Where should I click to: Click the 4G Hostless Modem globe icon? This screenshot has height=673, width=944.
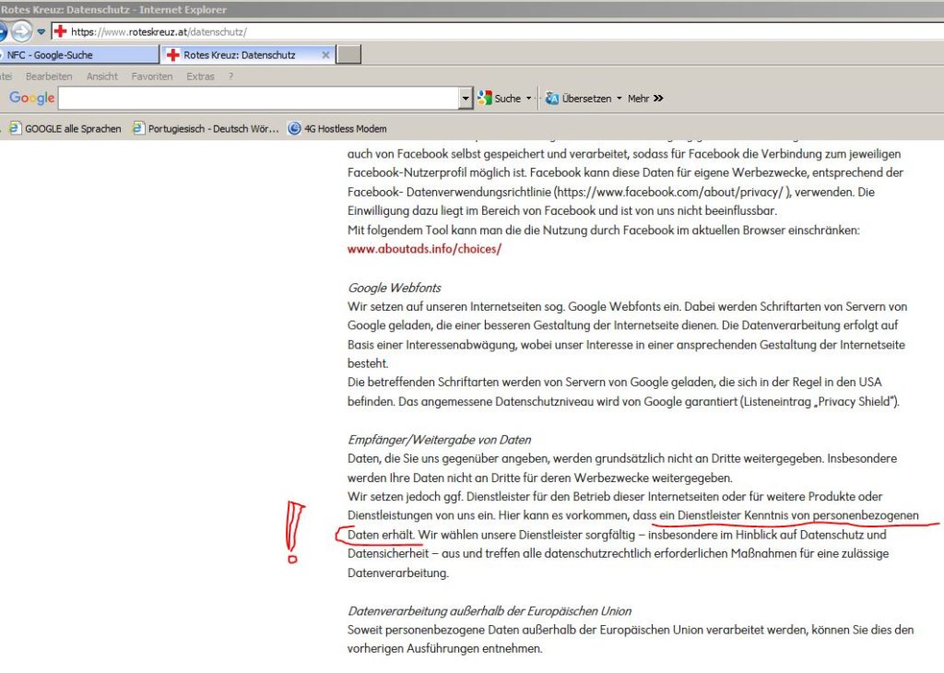pos(294,128)
